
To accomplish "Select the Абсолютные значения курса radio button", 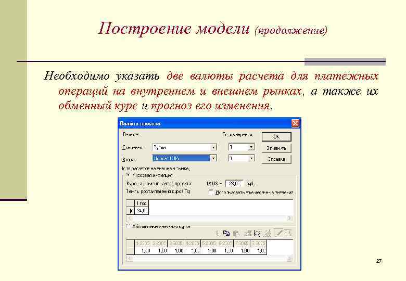I will pos(128,226).
